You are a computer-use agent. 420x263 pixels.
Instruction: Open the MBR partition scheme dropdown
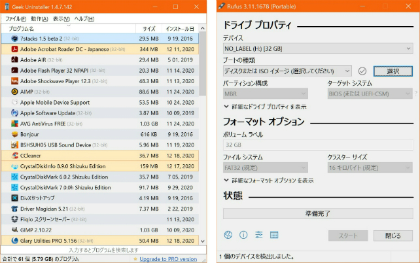pos(266,94)
